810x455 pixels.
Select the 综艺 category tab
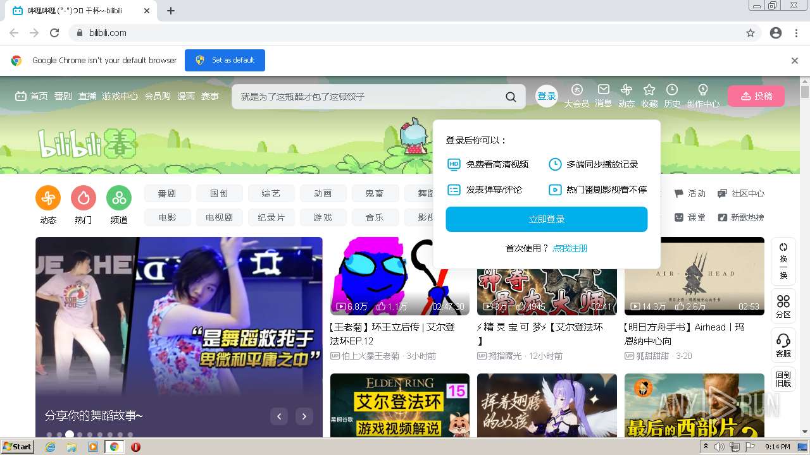[x=271, y=193]
